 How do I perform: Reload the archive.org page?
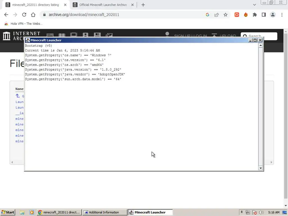[24, 15]
